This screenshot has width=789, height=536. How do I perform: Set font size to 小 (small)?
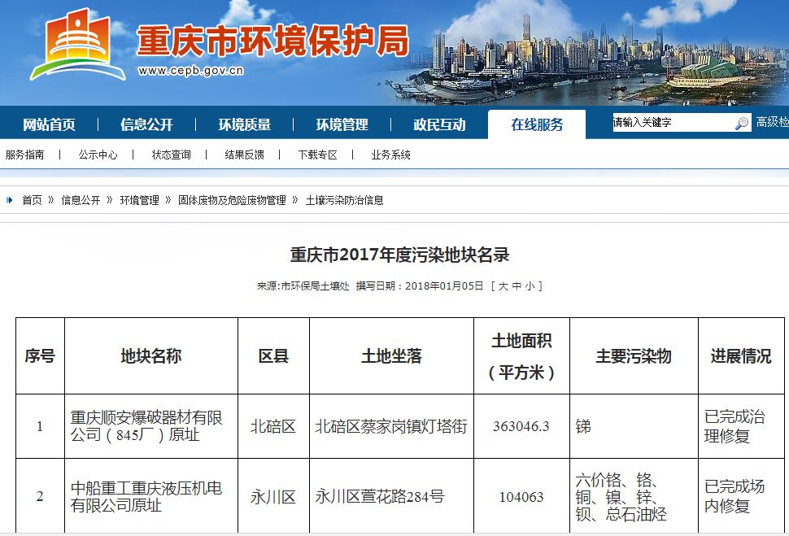click(530, 286)
